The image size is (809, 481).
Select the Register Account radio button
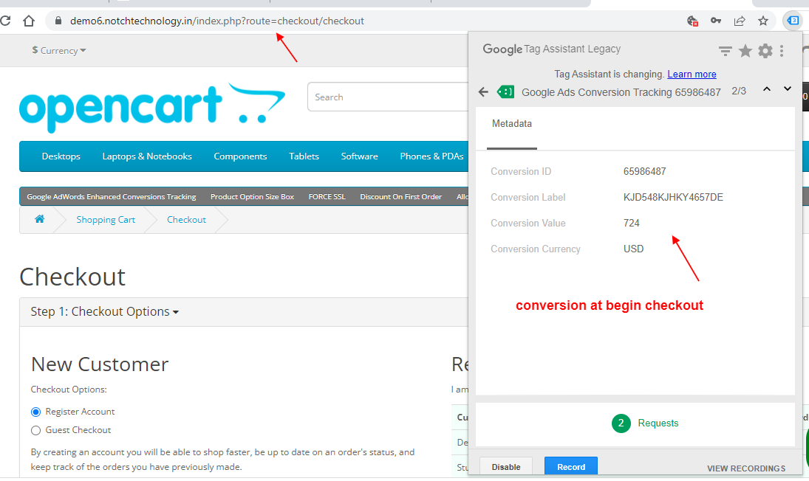pyautogui.click(x=35, y=411)
